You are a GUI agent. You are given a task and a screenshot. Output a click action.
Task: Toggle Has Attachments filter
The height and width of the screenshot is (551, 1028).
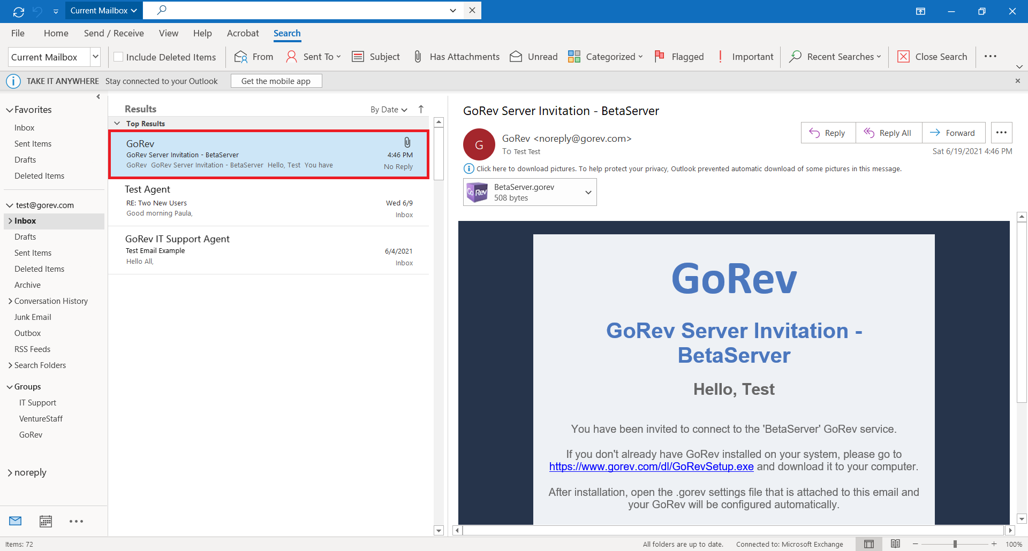457,57
